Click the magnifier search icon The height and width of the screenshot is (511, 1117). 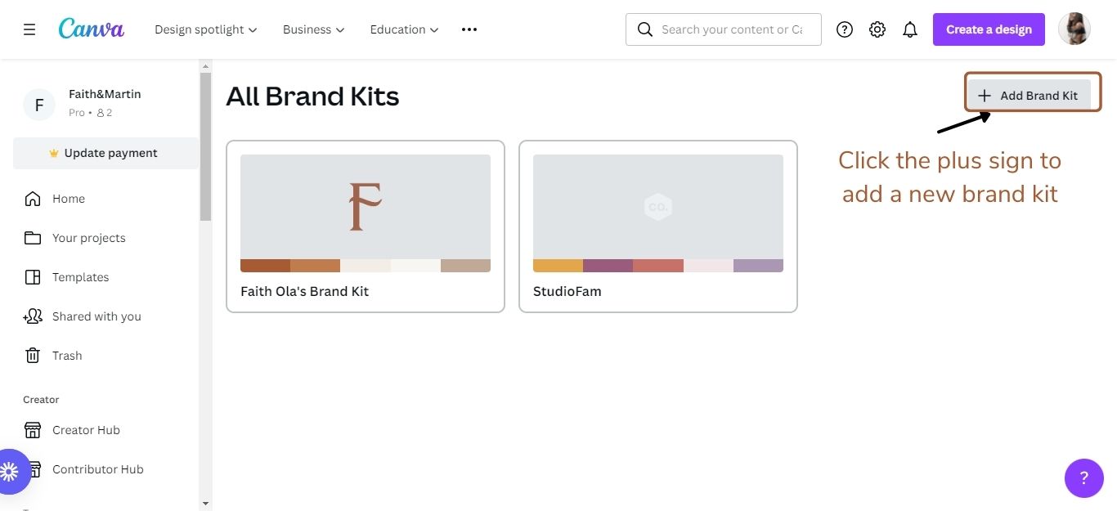click(645, 29)
